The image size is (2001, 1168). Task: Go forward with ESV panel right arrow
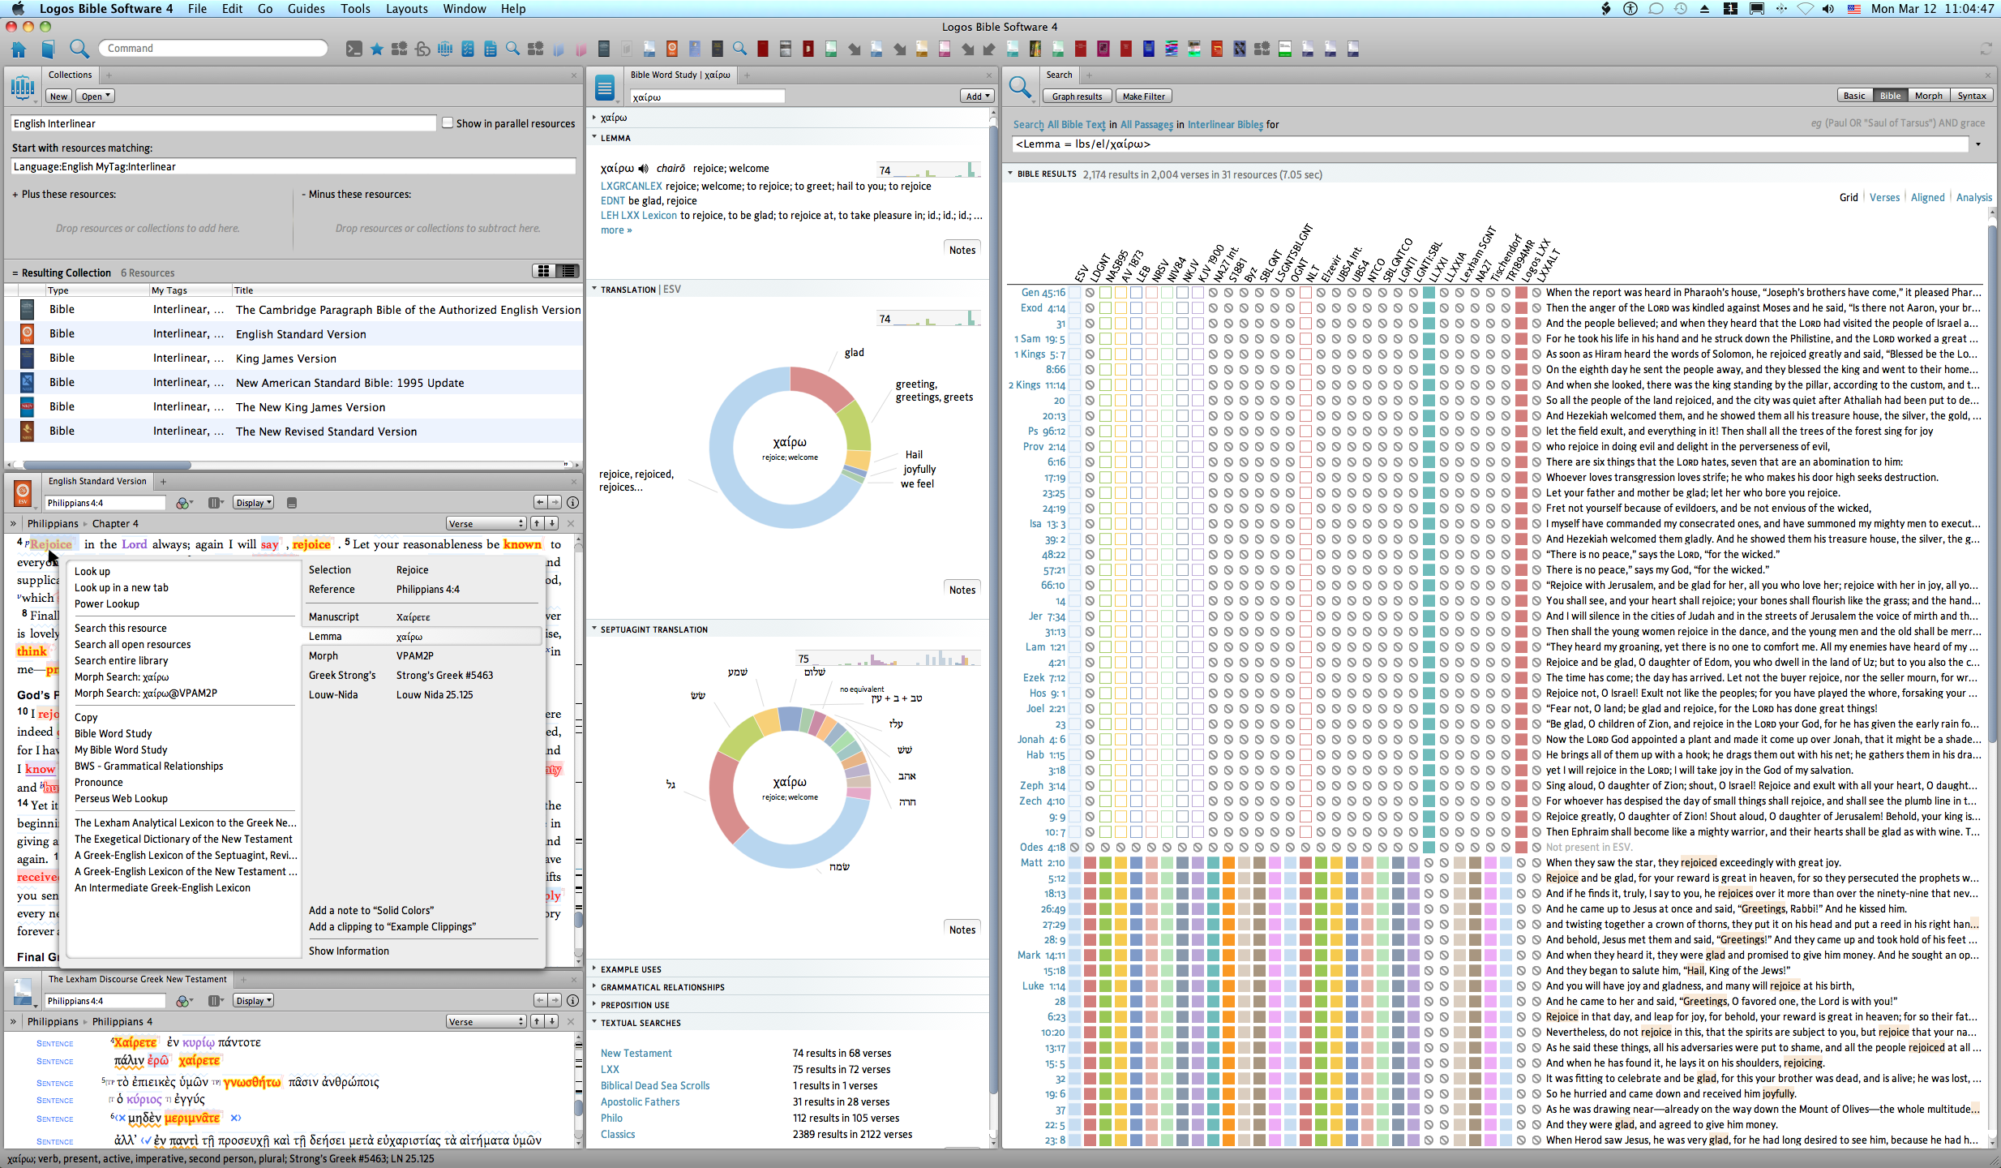[x=555, y=503]
